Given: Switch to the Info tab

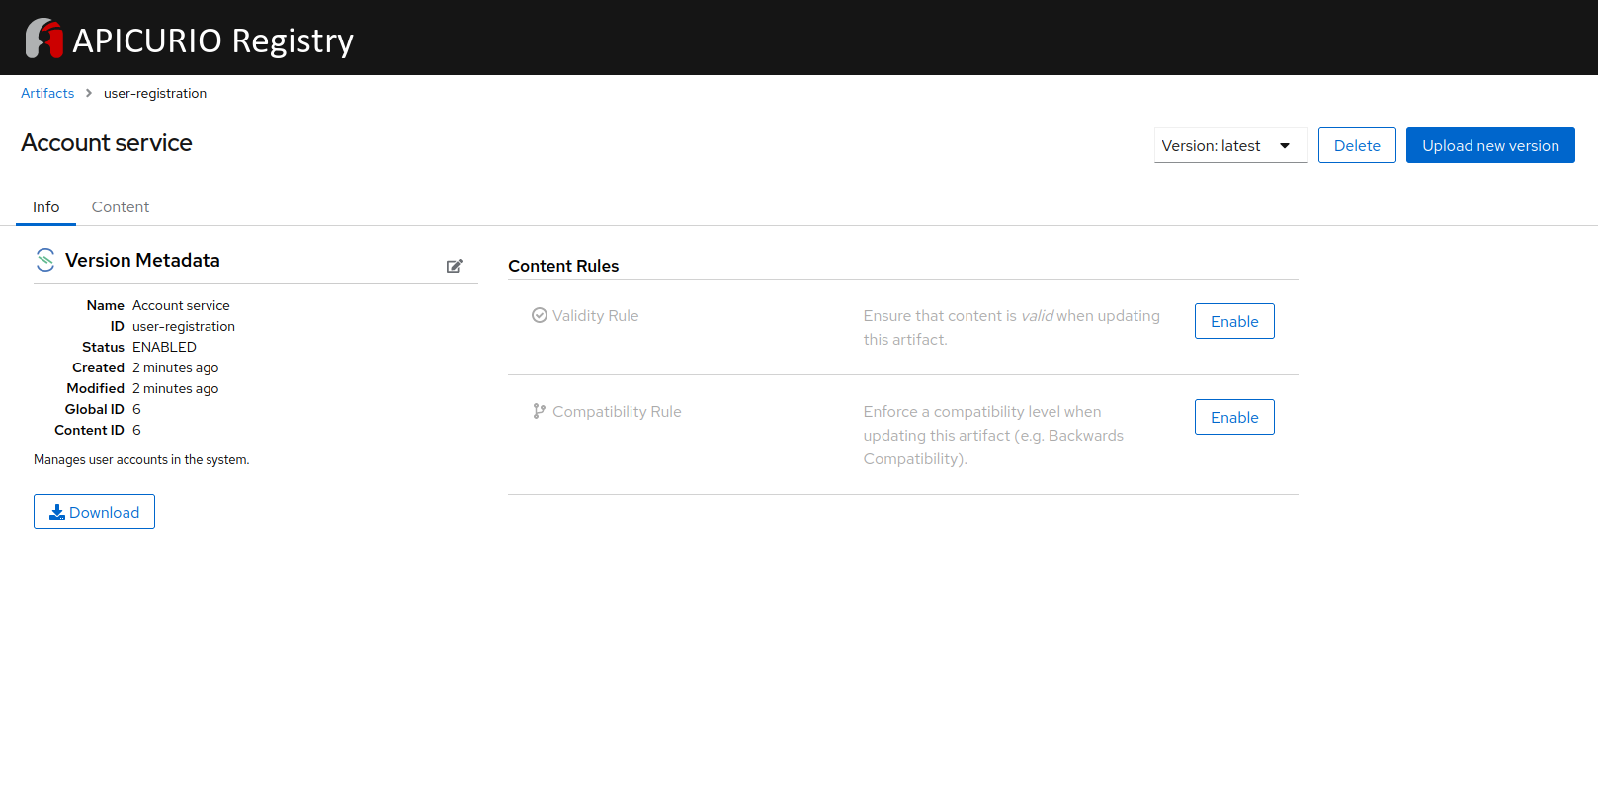Looking at the screenshot, I should (45, 206).
